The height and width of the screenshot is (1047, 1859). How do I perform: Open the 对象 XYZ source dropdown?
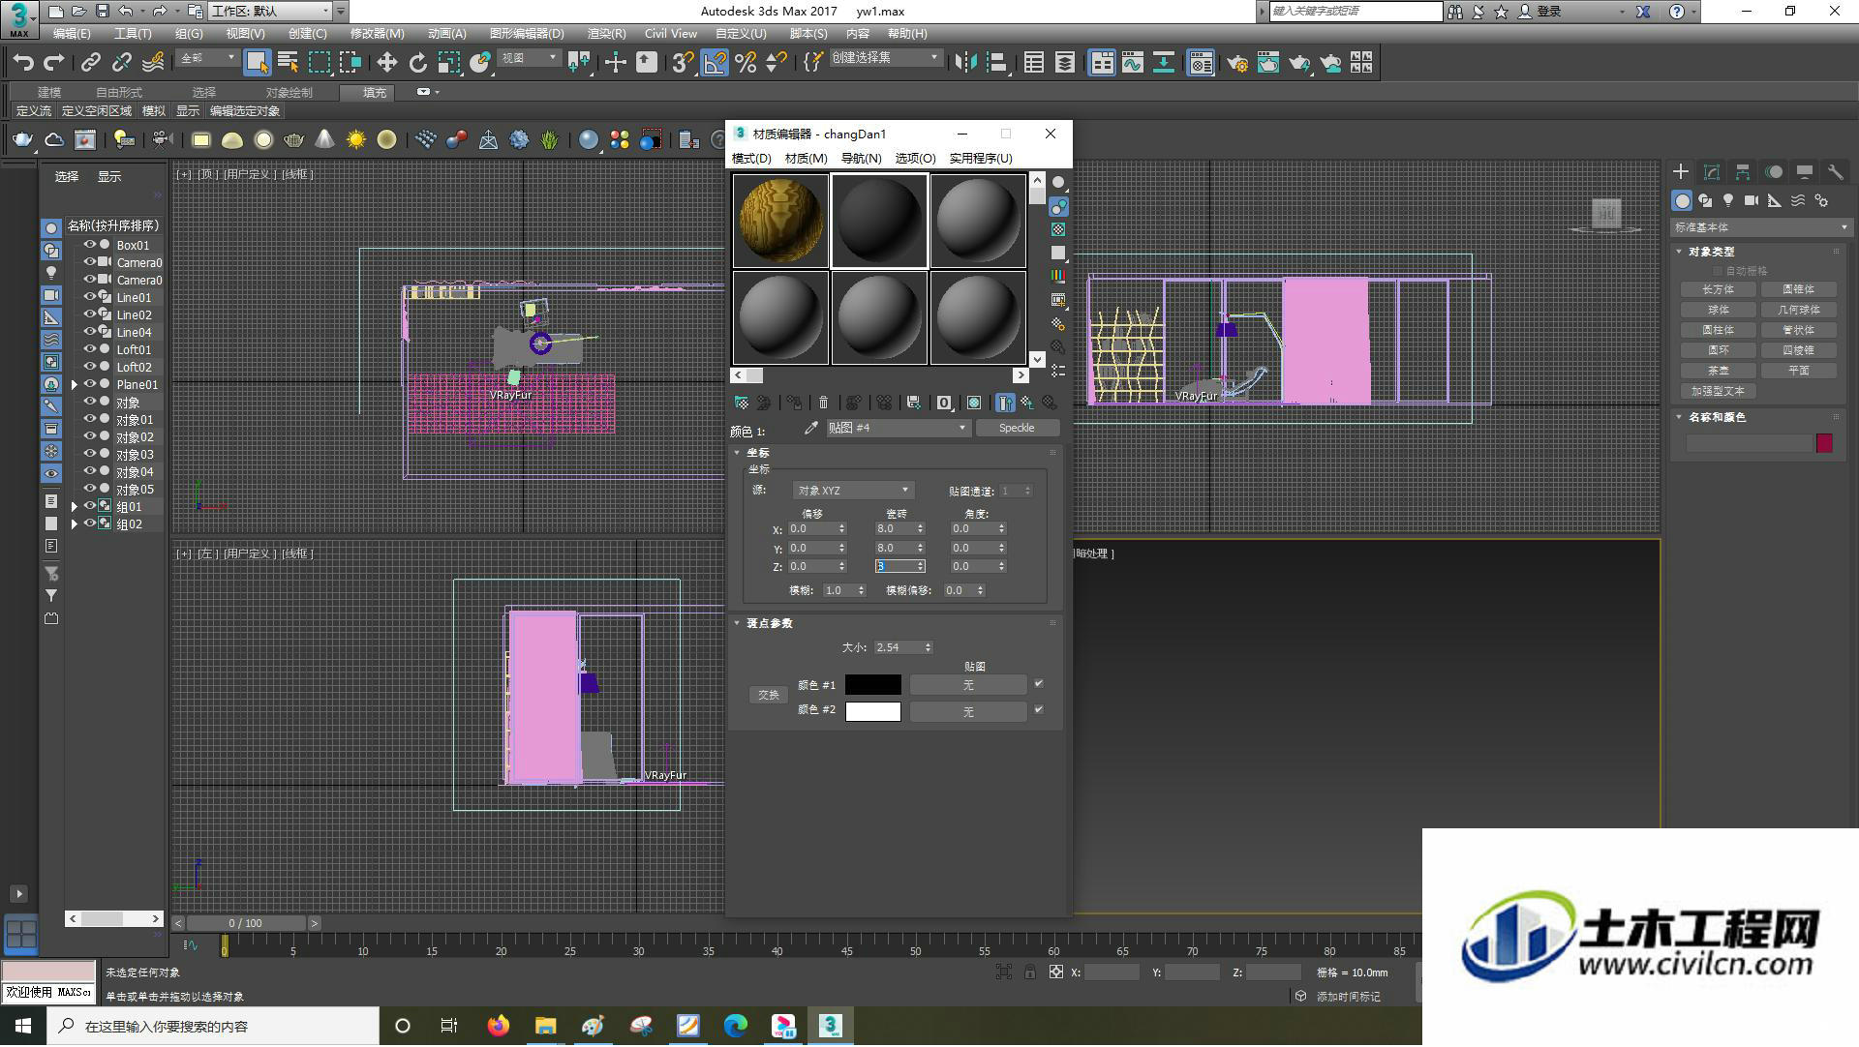tap(852, 491)
